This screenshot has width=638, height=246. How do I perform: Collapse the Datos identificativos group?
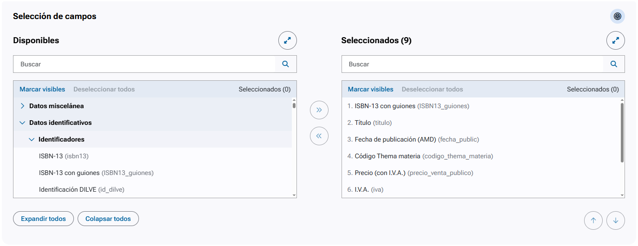[22, 123]
